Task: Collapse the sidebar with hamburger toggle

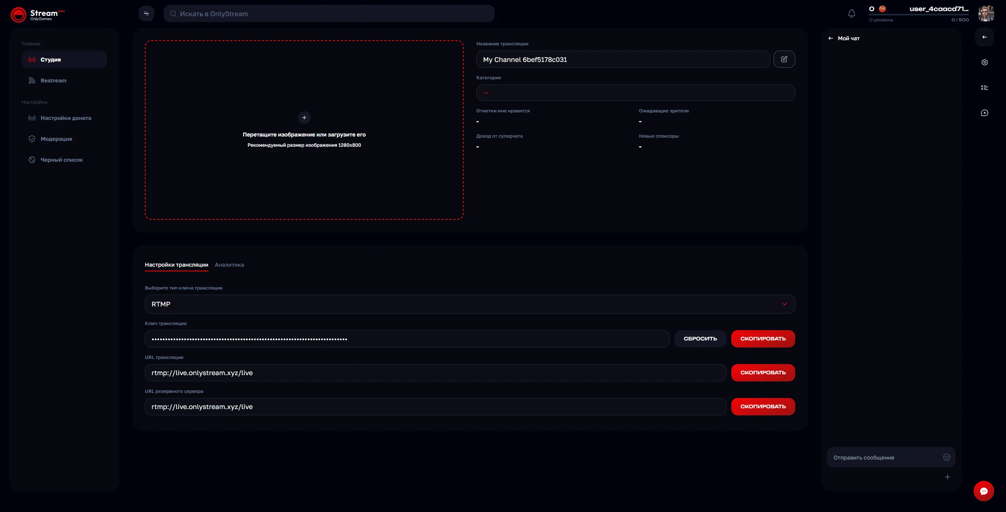Action: pos(146,13)
